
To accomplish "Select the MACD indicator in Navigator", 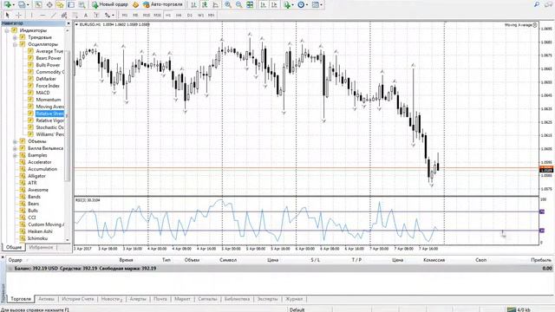I will 42,93.
